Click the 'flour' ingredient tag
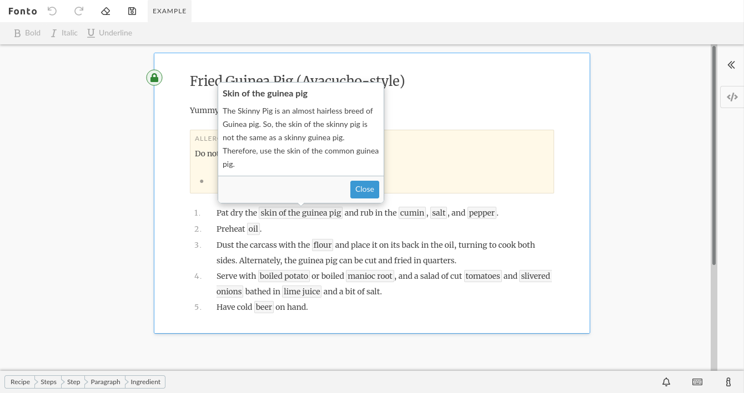 click(x=323, y=245)
